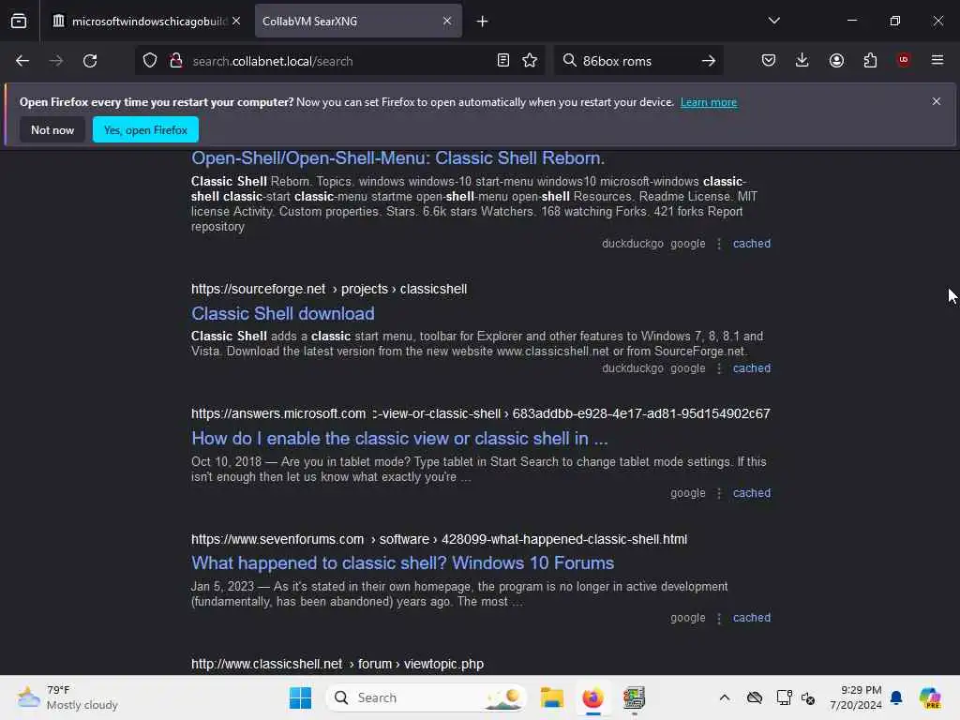Close the microsoftwindowschicagobuild tab
960x720 pixels.
(236, 21)
